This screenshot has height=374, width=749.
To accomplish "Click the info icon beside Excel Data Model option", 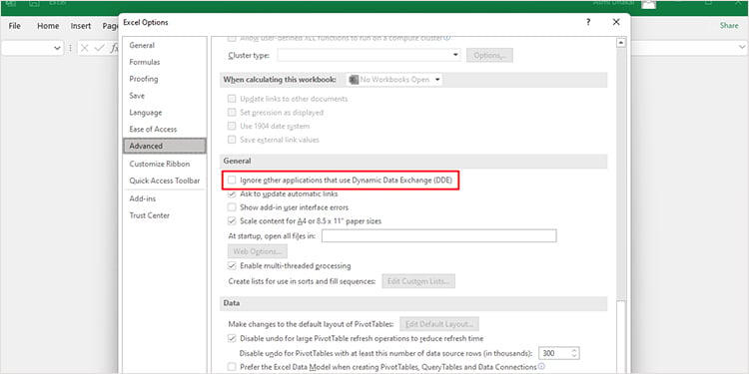I will 541,367.
